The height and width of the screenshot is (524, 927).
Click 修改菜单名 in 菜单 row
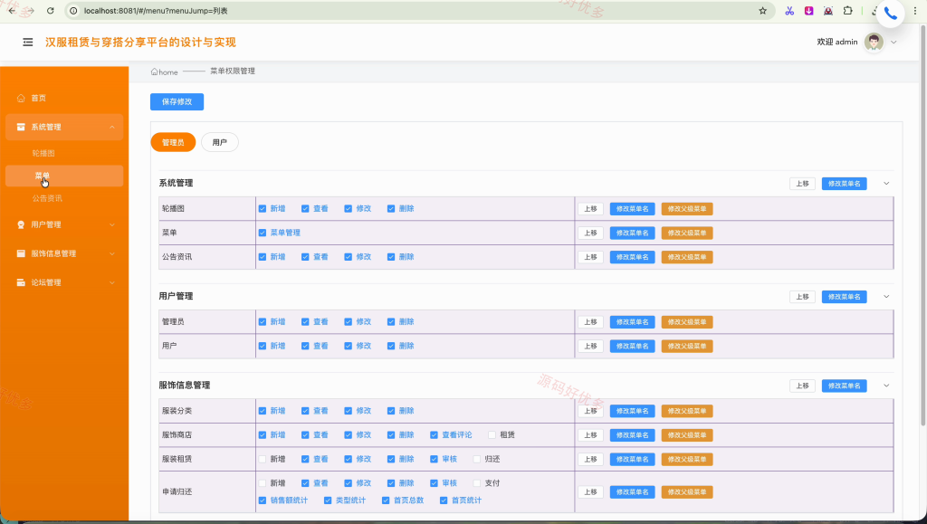tap(632, 233)
